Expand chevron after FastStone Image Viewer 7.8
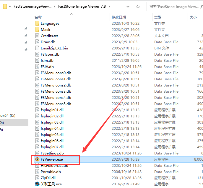 tap(109, 6)
